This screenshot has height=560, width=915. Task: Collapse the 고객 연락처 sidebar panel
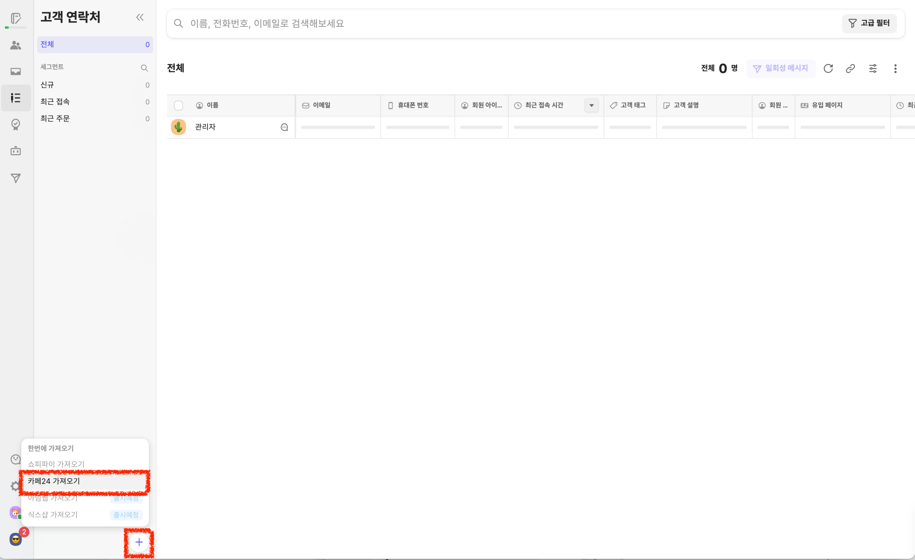pyautogui.click(x=140, y=17)
